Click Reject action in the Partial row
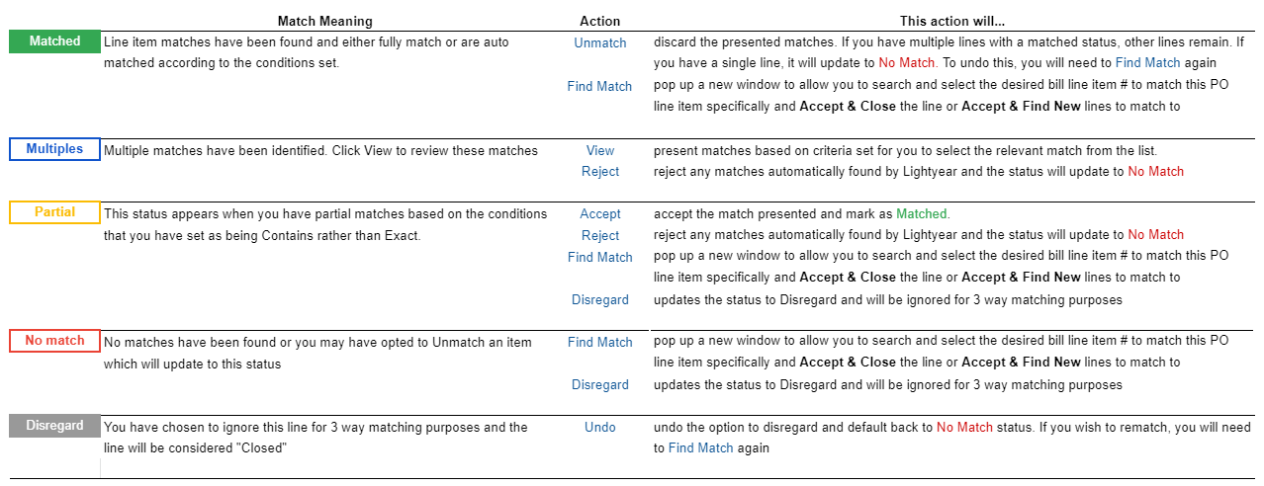This screenshot has width=1264, height=486. pyautogui.click(x=600, y=235)
